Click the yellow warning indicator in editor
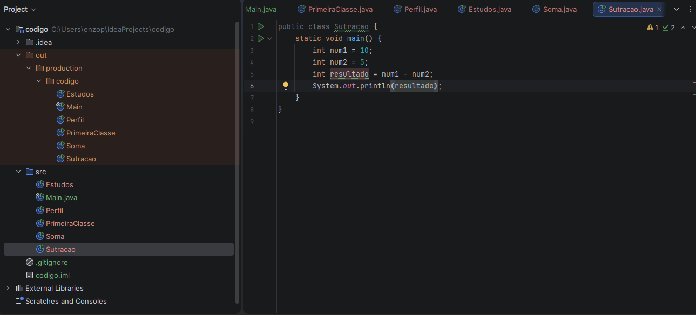696x315 pixels. (652, 28)
